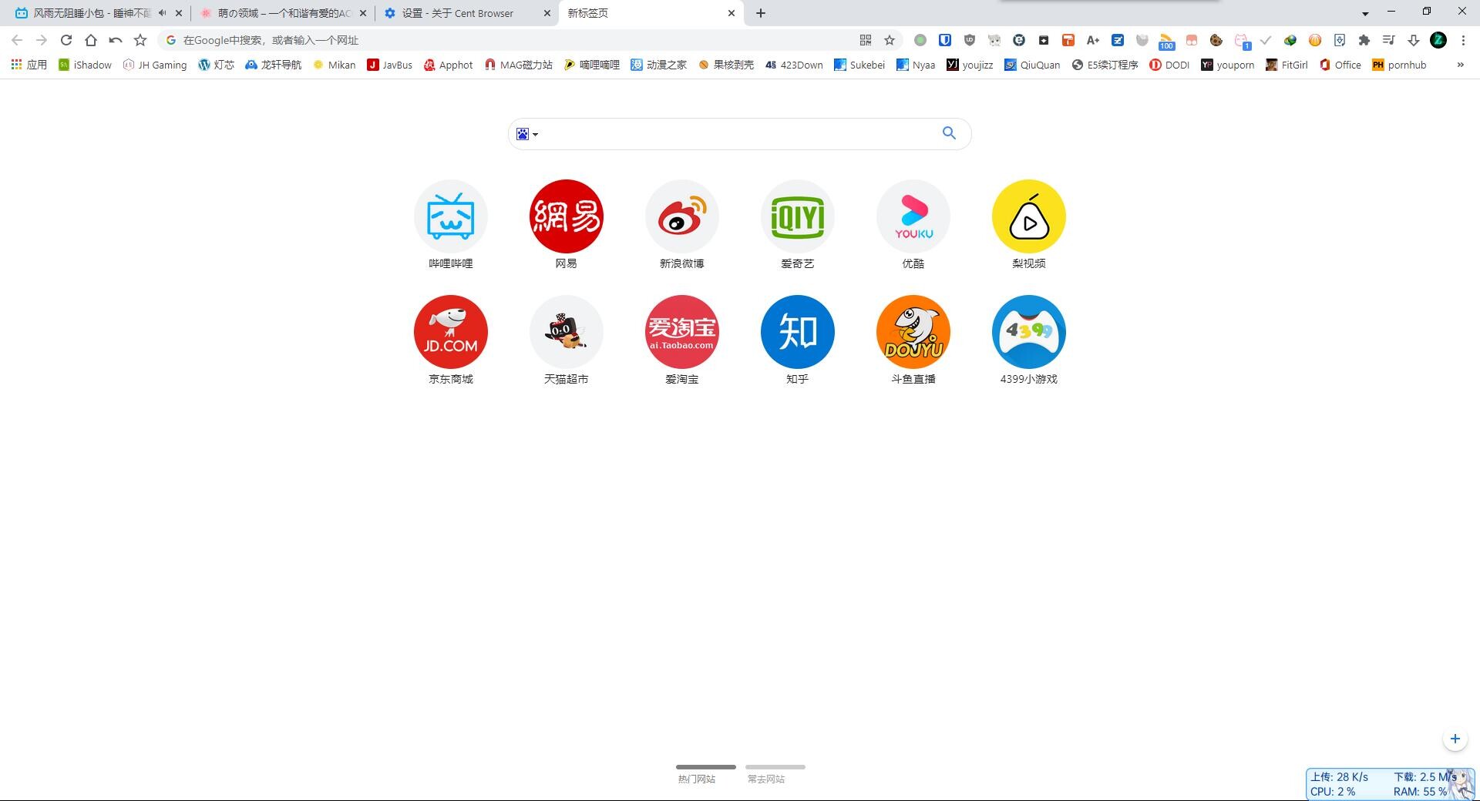Open the 新浪微博 Weibo shortcut

pyautogui.click(x=682, y=216)
